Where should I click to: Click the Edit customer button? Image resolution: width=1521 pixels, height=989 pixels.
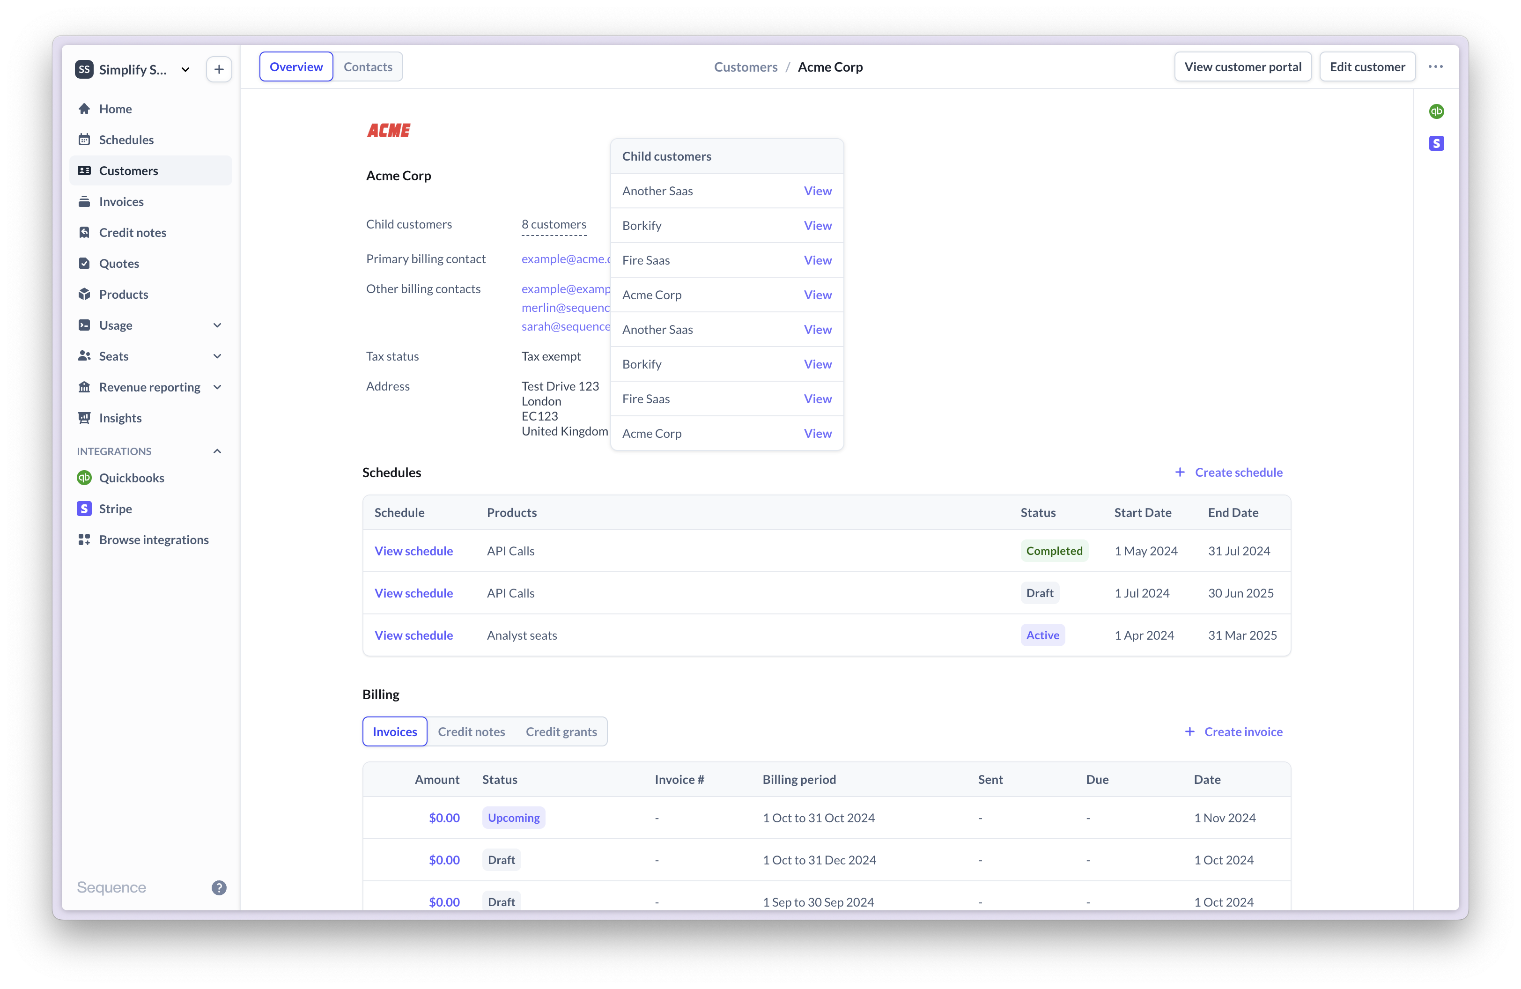point(1367,66)
